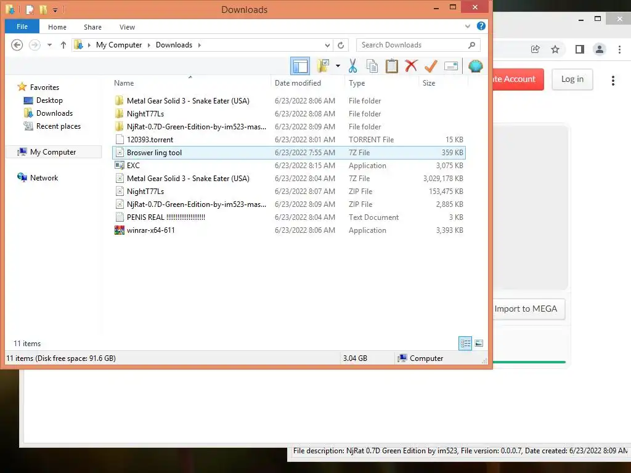Click the blue shell icon in toolbar
Screen dimensions: 631x473
475,66
